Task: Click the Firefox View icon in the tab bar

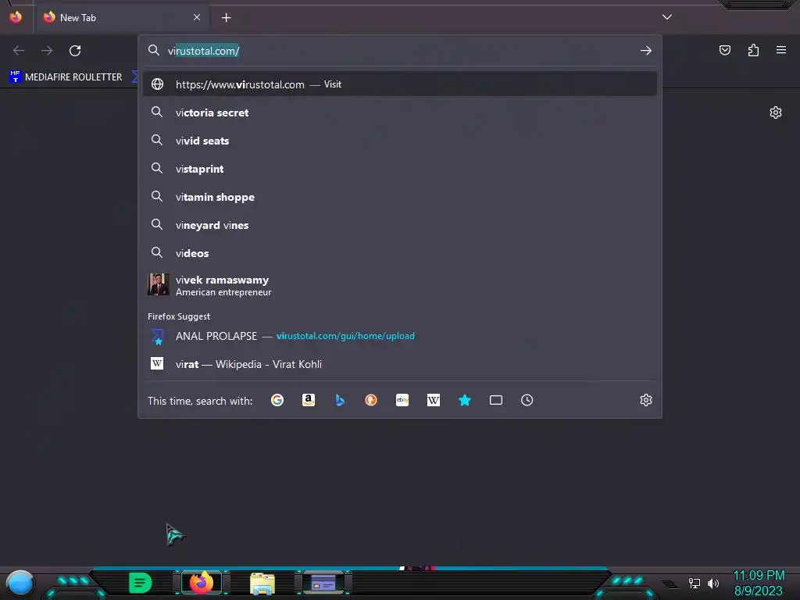Action: click(x=16, y=17)
